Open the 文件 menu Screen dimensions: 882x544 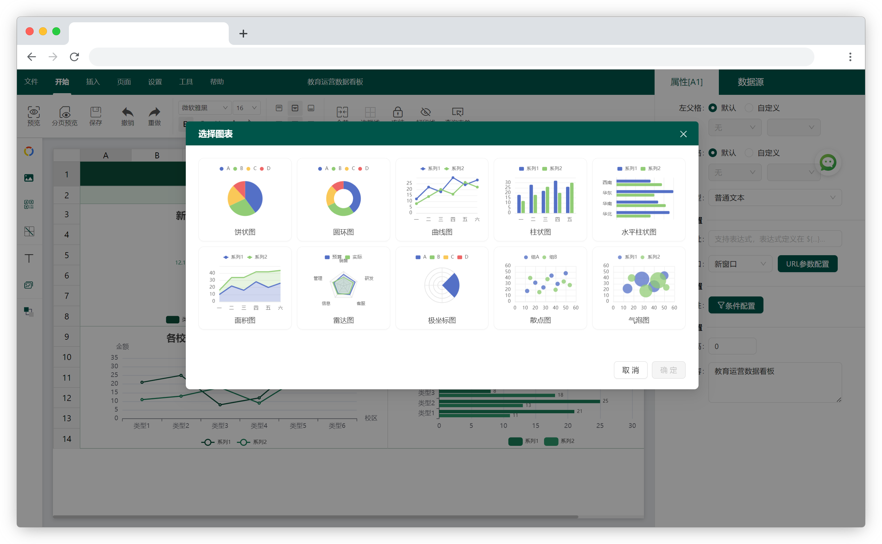tap(31, 82)
